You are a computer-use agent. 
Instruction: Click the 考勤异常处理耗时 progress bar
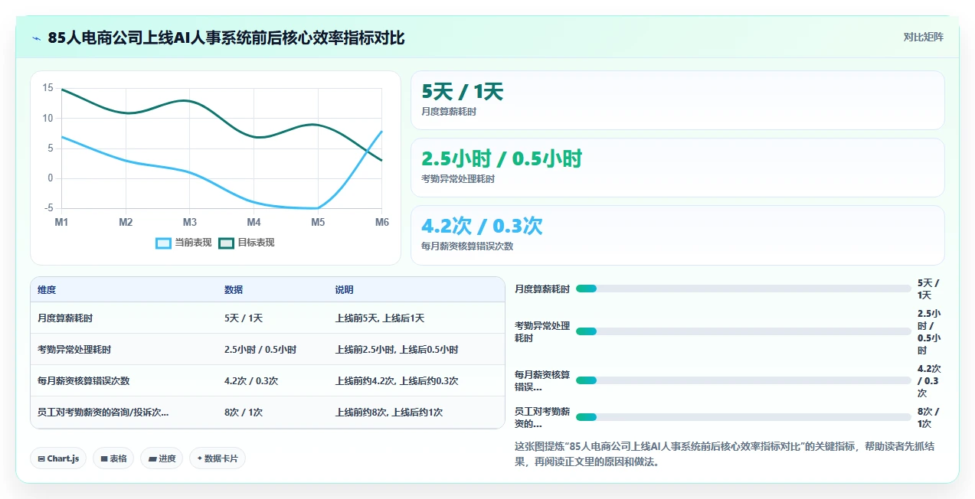[x=743, y=331]
